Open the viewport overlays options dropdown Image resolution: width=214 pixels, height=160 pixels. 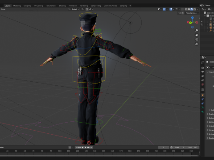(173, 9)
